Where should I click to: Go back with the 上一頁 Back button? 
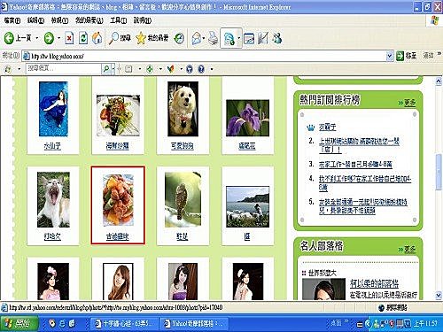(x=17, y=38)
